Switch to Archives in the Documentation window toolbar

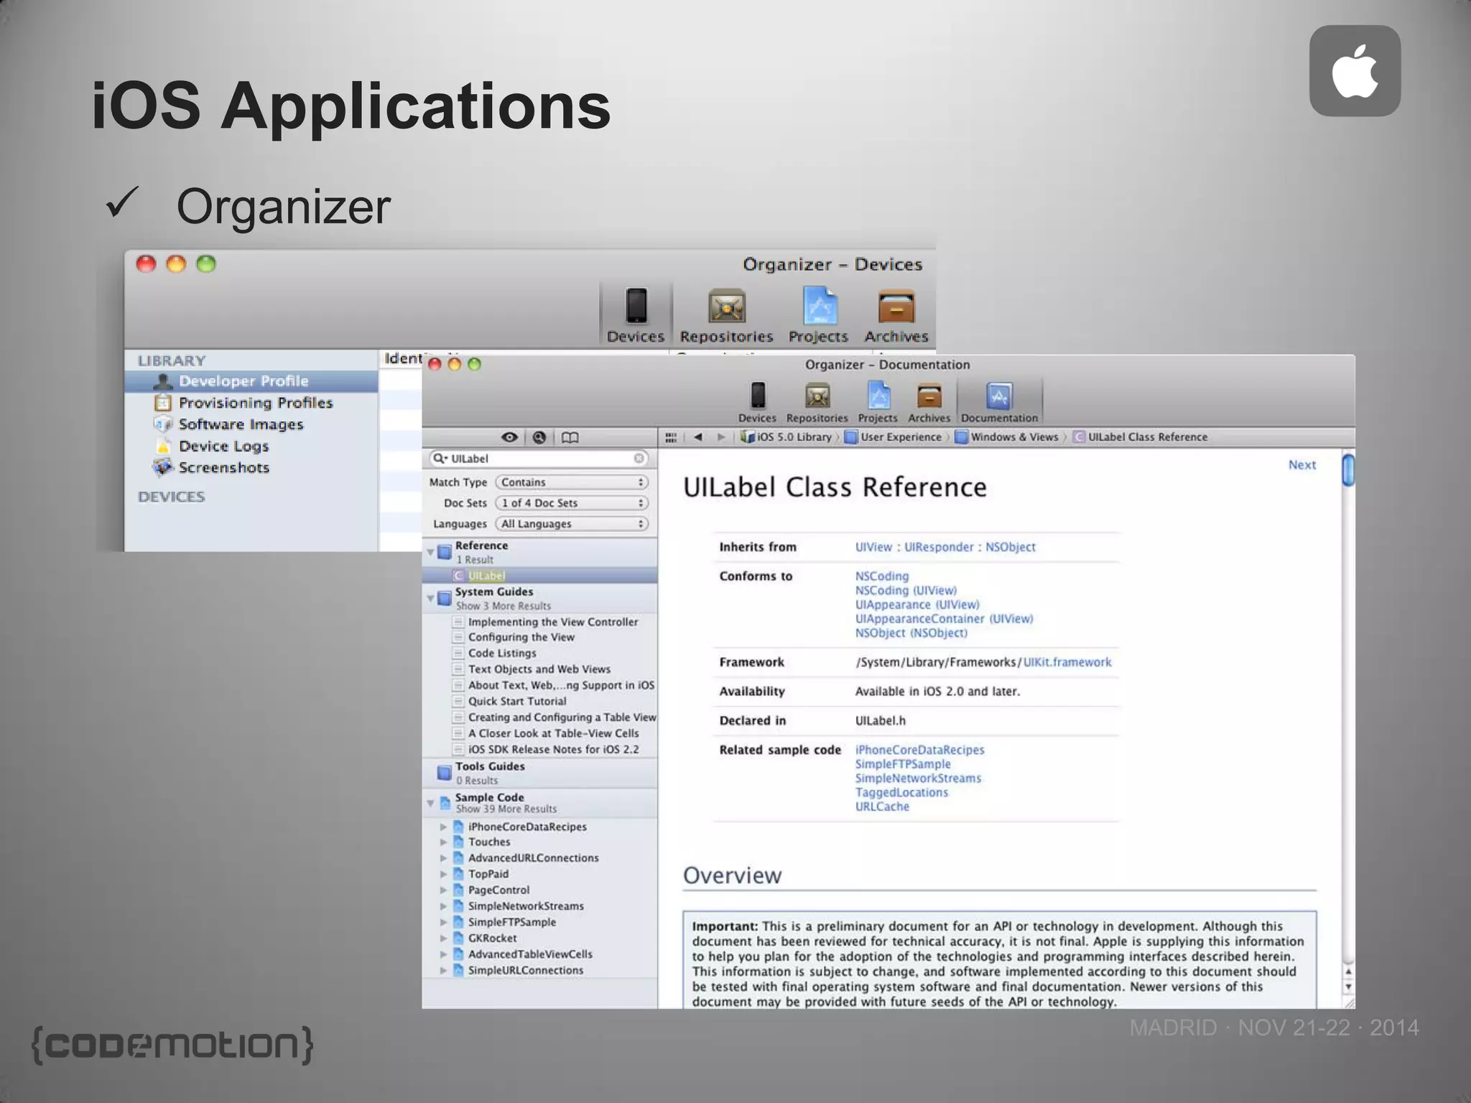pos(929,402)
